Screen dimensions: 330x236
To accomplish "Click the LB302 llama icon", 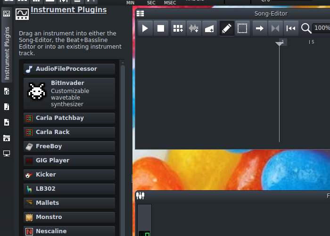I will [29, 189].
